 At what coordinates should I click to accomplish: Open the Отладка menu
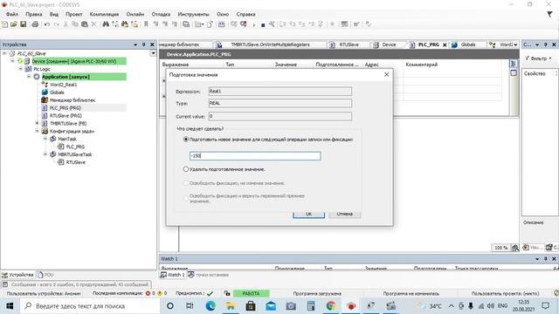click(x=161, y=14)
